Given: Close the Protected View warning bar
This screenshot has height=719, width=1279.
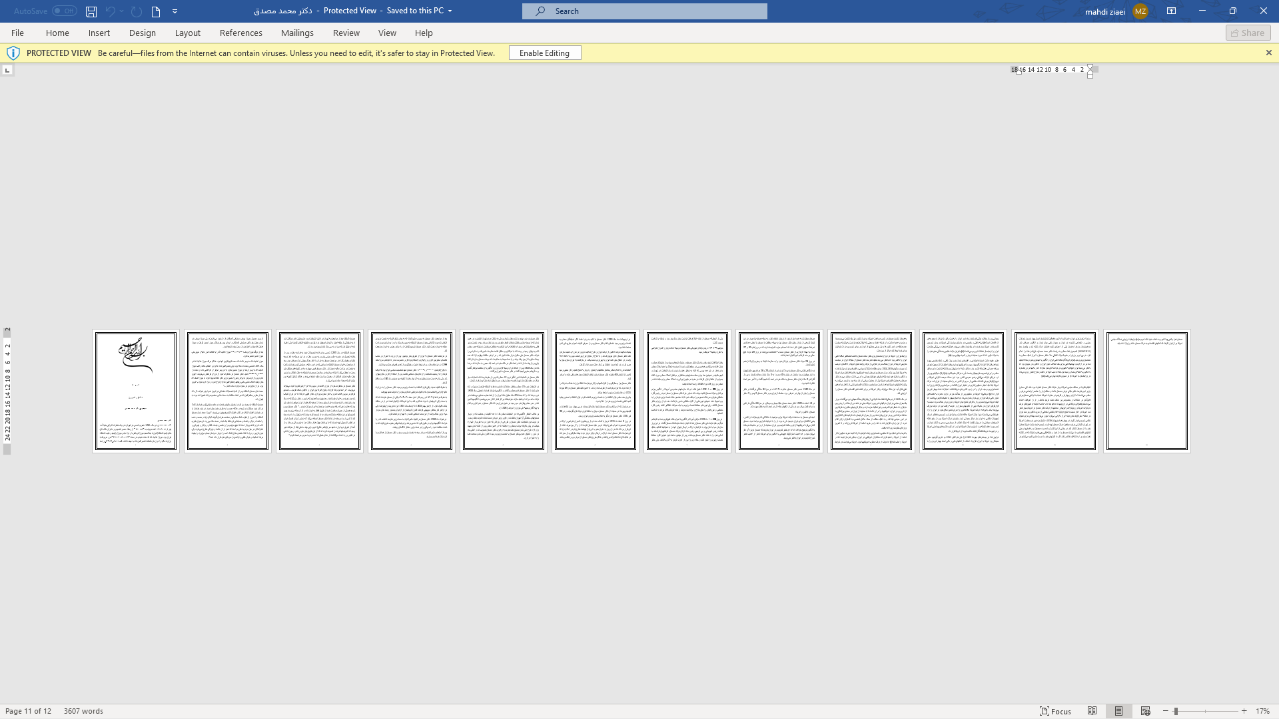Looking at the screenshot, I should pyautogui.click(x=1268, y=53).
